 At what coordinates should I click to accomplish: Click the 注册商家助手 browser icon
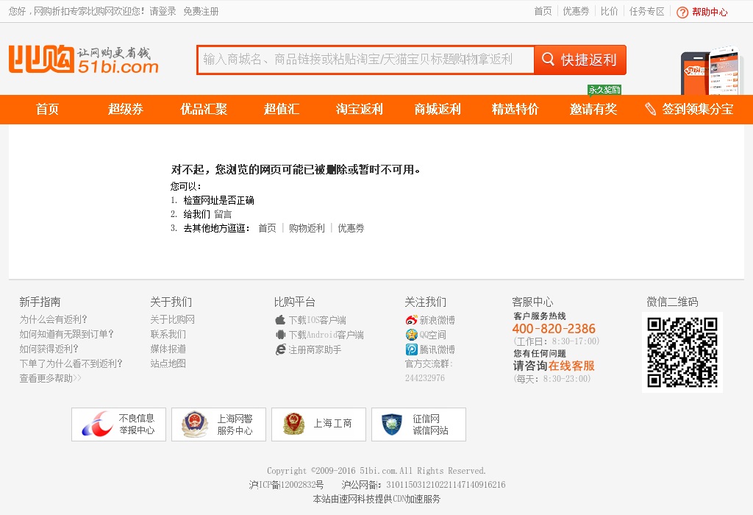(x=280, y=349)
